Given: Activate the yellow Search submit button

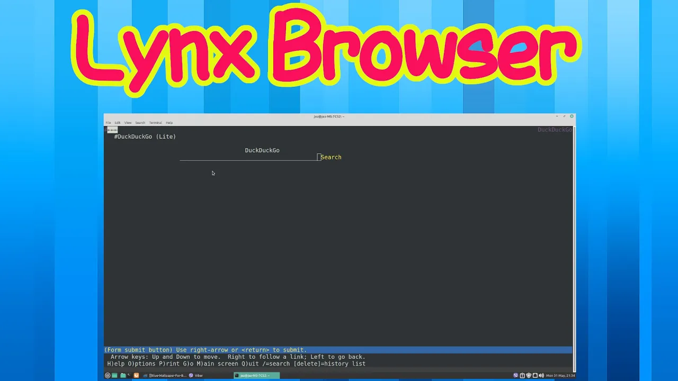Looking at the screenshot, I should [331, 157].
